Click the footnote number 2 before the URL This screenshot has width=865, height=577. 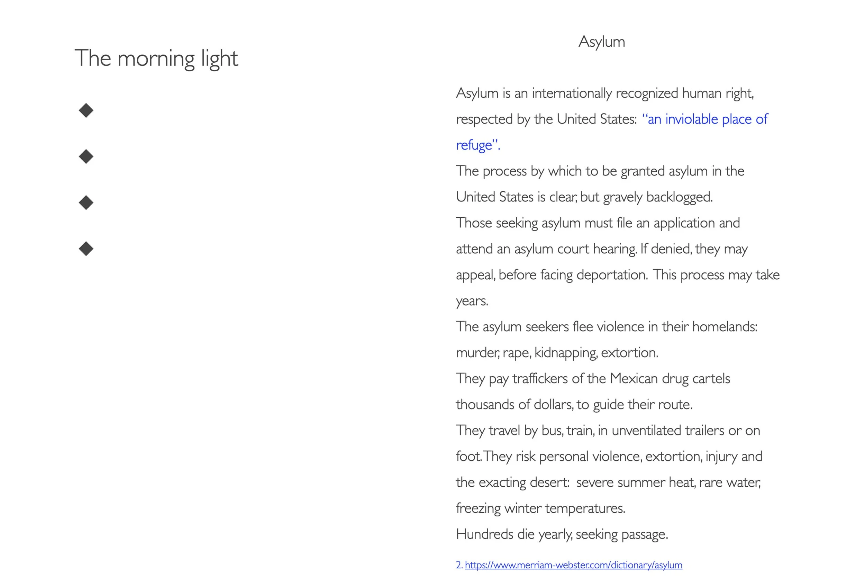coord(458,565)
